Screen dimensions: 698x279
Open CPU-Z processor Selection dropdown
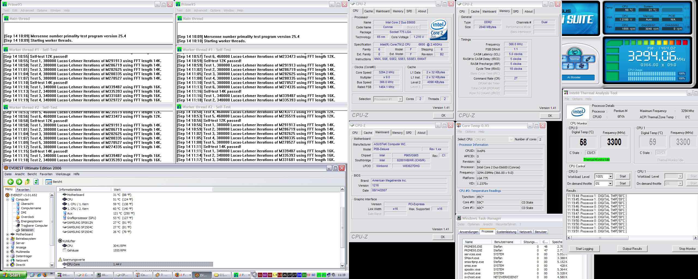click(400, 99)
